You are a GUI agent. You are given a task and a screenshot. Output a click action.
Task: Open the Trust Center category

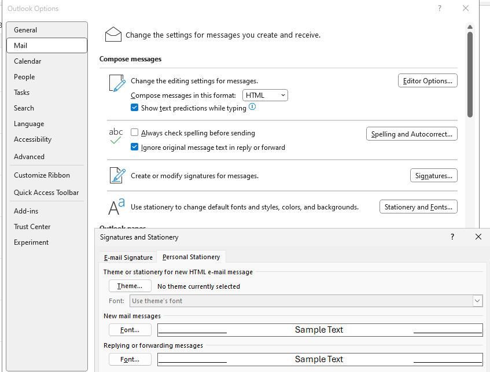47,227
